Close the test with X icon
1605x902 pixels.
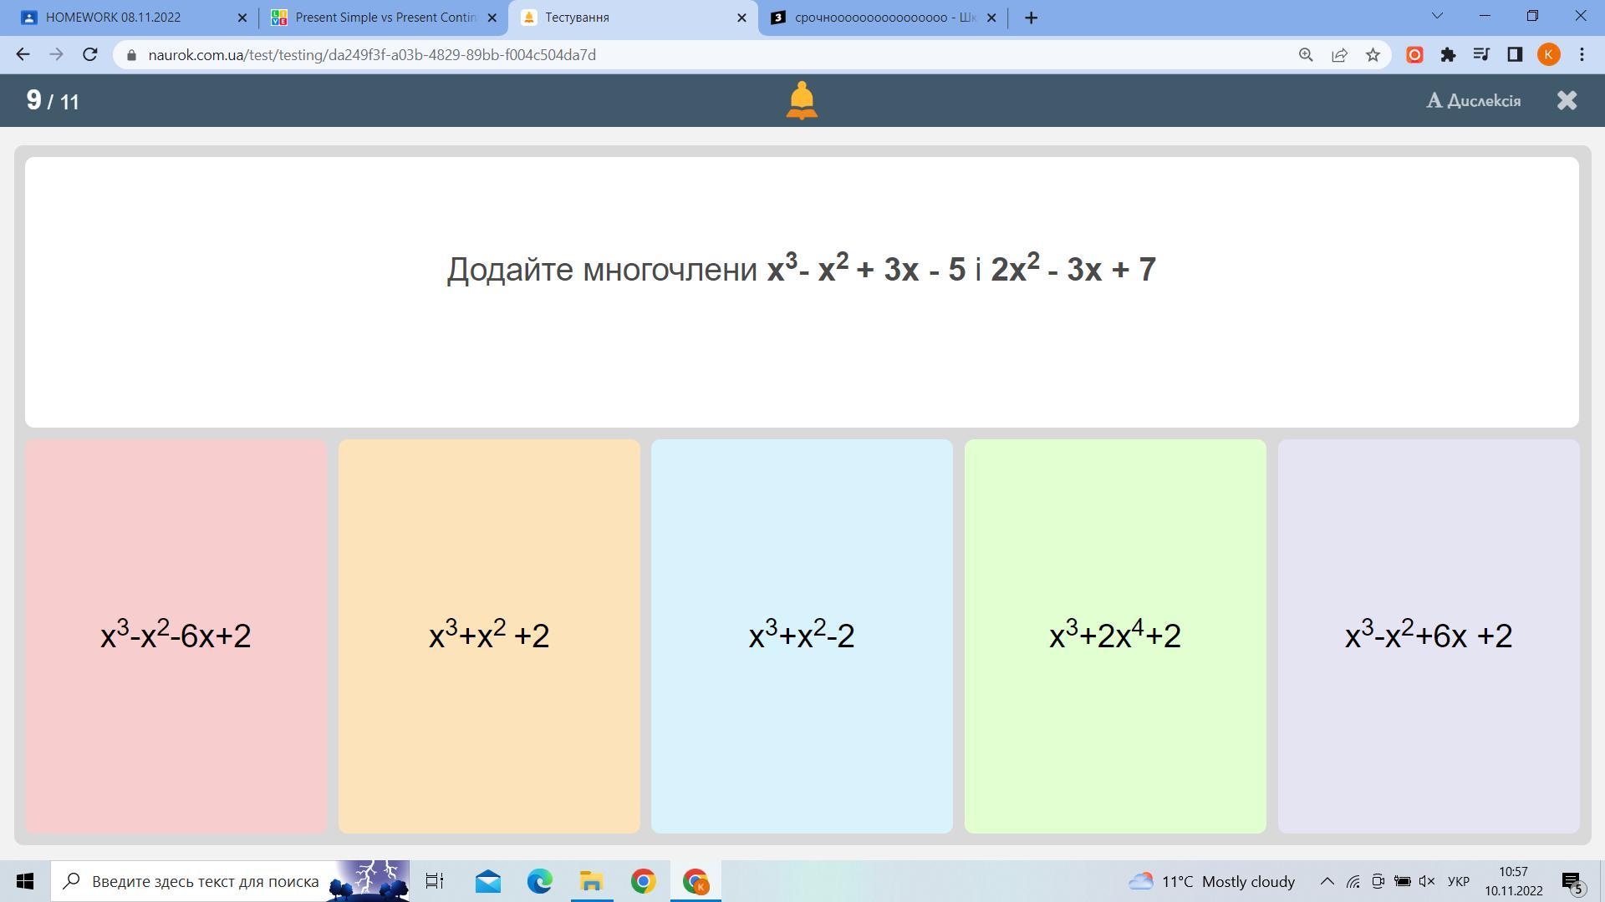[1567, 101]
